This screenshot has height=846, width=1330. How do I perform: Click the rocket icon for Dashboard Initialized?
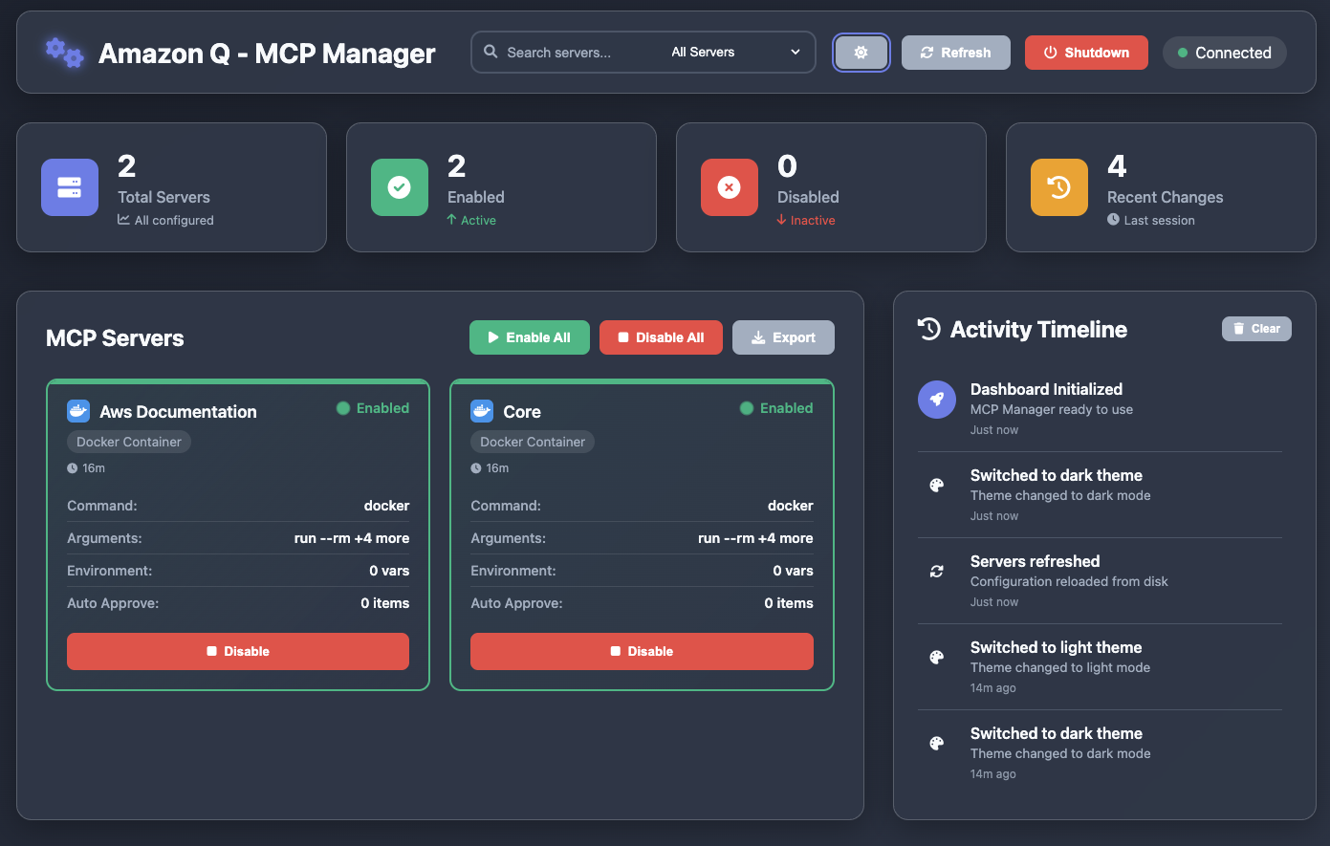point(937,400)
